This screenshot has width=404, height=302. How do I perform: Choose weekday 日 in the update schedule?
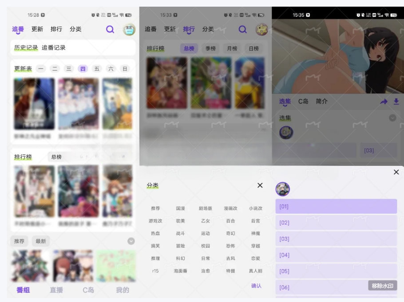coord(125,69)
